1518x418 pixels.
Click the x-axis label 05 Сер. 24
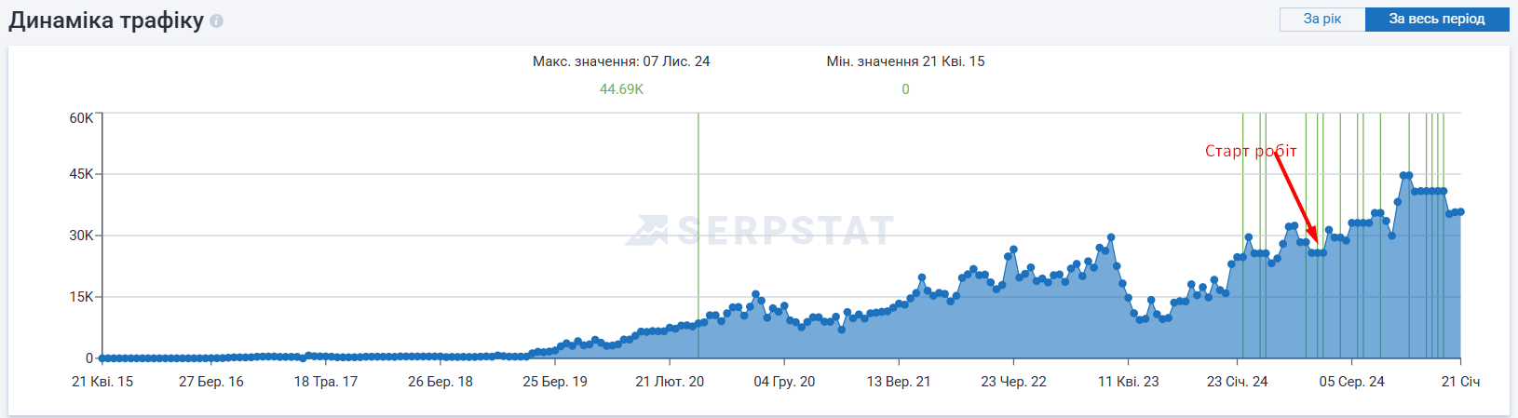pos(1351,382)
